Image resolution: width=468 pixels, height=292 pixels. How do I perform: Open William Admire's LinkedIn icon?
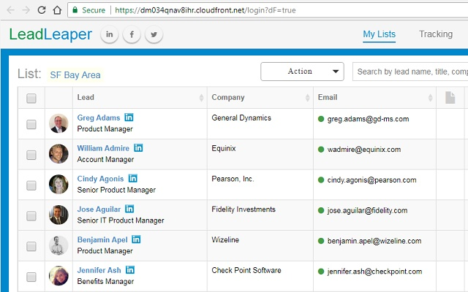(x=138, y=147)
